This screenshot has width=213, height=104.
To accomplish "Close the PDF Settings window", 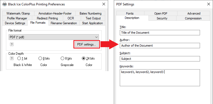I will tap(209, 4).
